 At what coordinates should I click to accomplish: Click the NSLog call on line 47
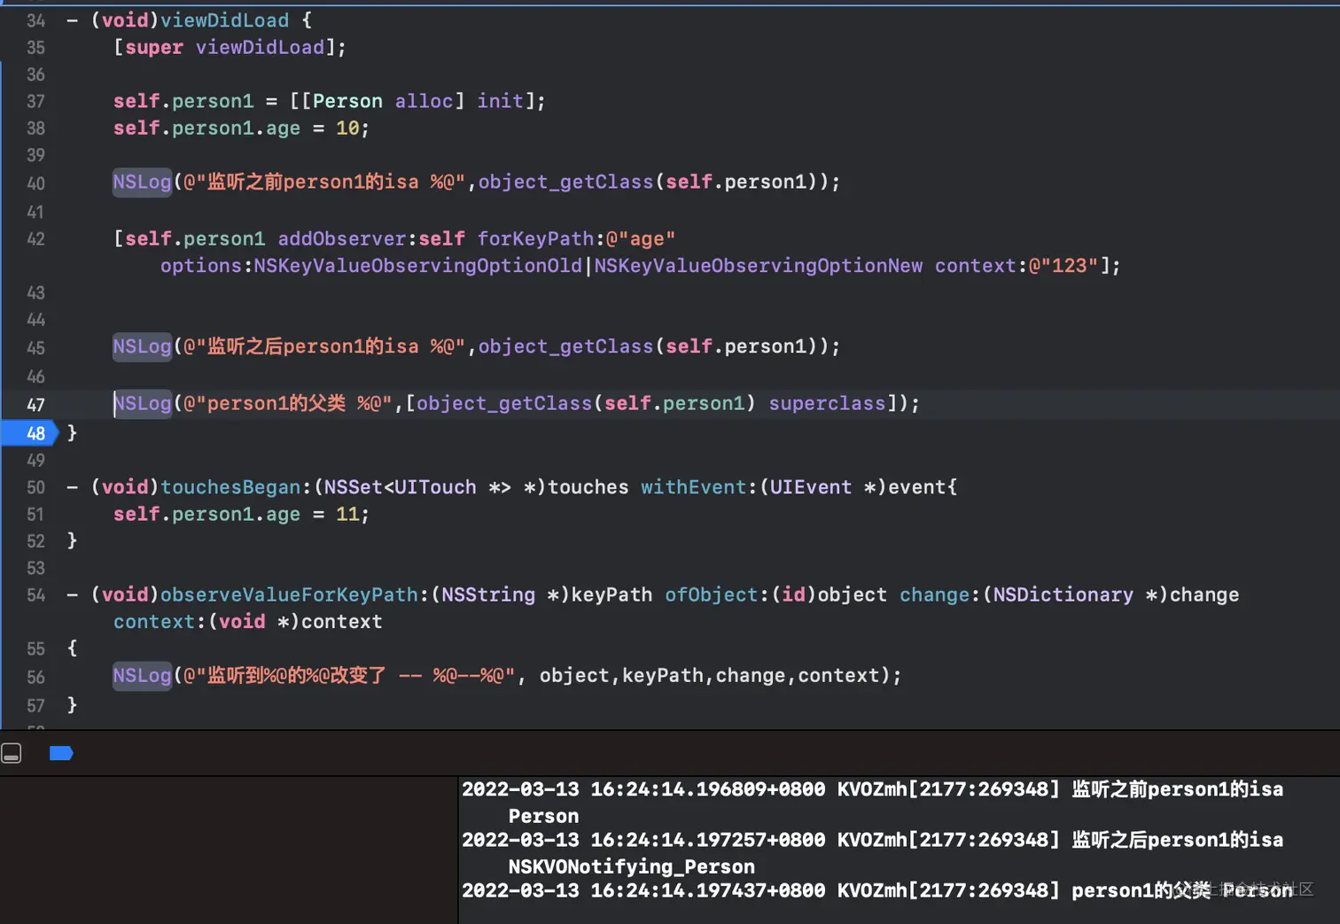coord(517,403)
